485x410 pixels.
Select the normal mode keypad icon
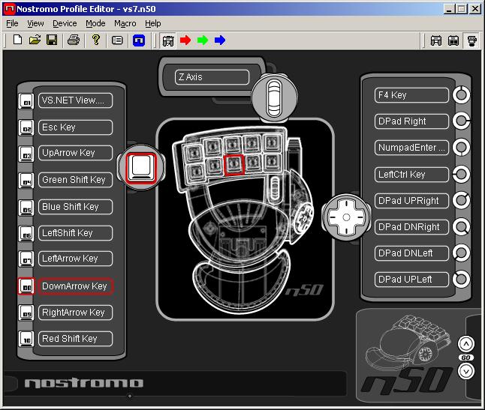coord(168,40)
